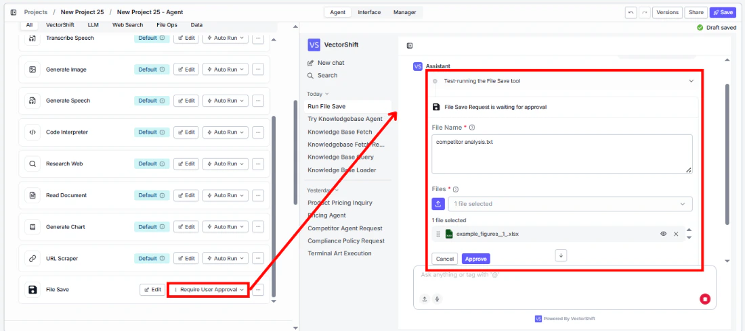Open the Product Pricing Inquiry chat
The width and height of the screenshot is (745, 331).
click(340, 203)
